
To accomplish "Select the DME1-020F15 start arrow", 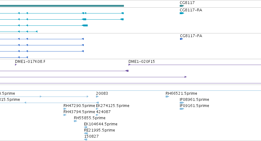I will pos(129,65).
